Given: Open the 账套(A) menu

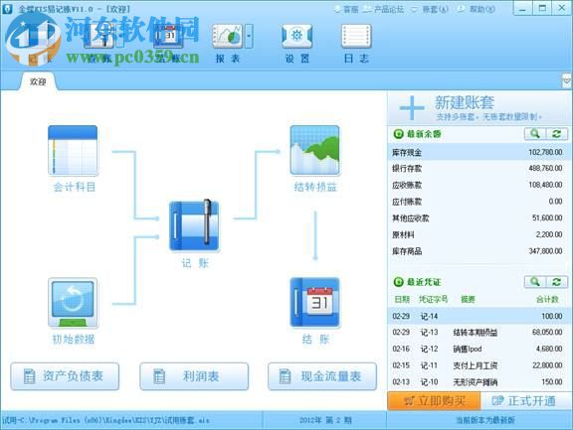Looking at the screenshot, I should click(x=430, y=9).
